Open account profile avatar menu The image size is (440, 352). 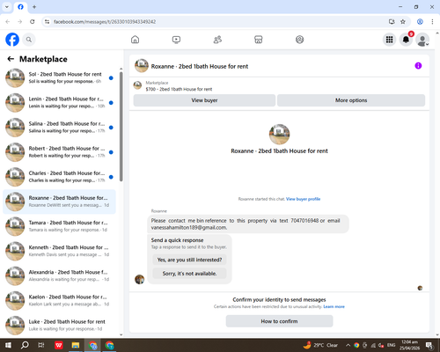(x=422, y=40)
